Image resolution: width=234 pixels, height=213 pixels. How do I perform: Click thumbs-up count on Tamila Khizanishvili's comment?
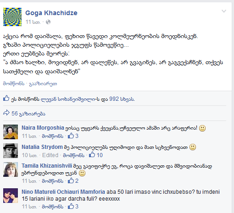(73, 181)
